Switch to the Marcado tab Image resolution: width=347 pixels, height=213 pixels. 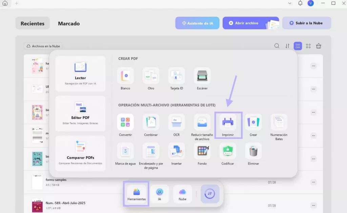pyautogui.click(x=69, y=23)
